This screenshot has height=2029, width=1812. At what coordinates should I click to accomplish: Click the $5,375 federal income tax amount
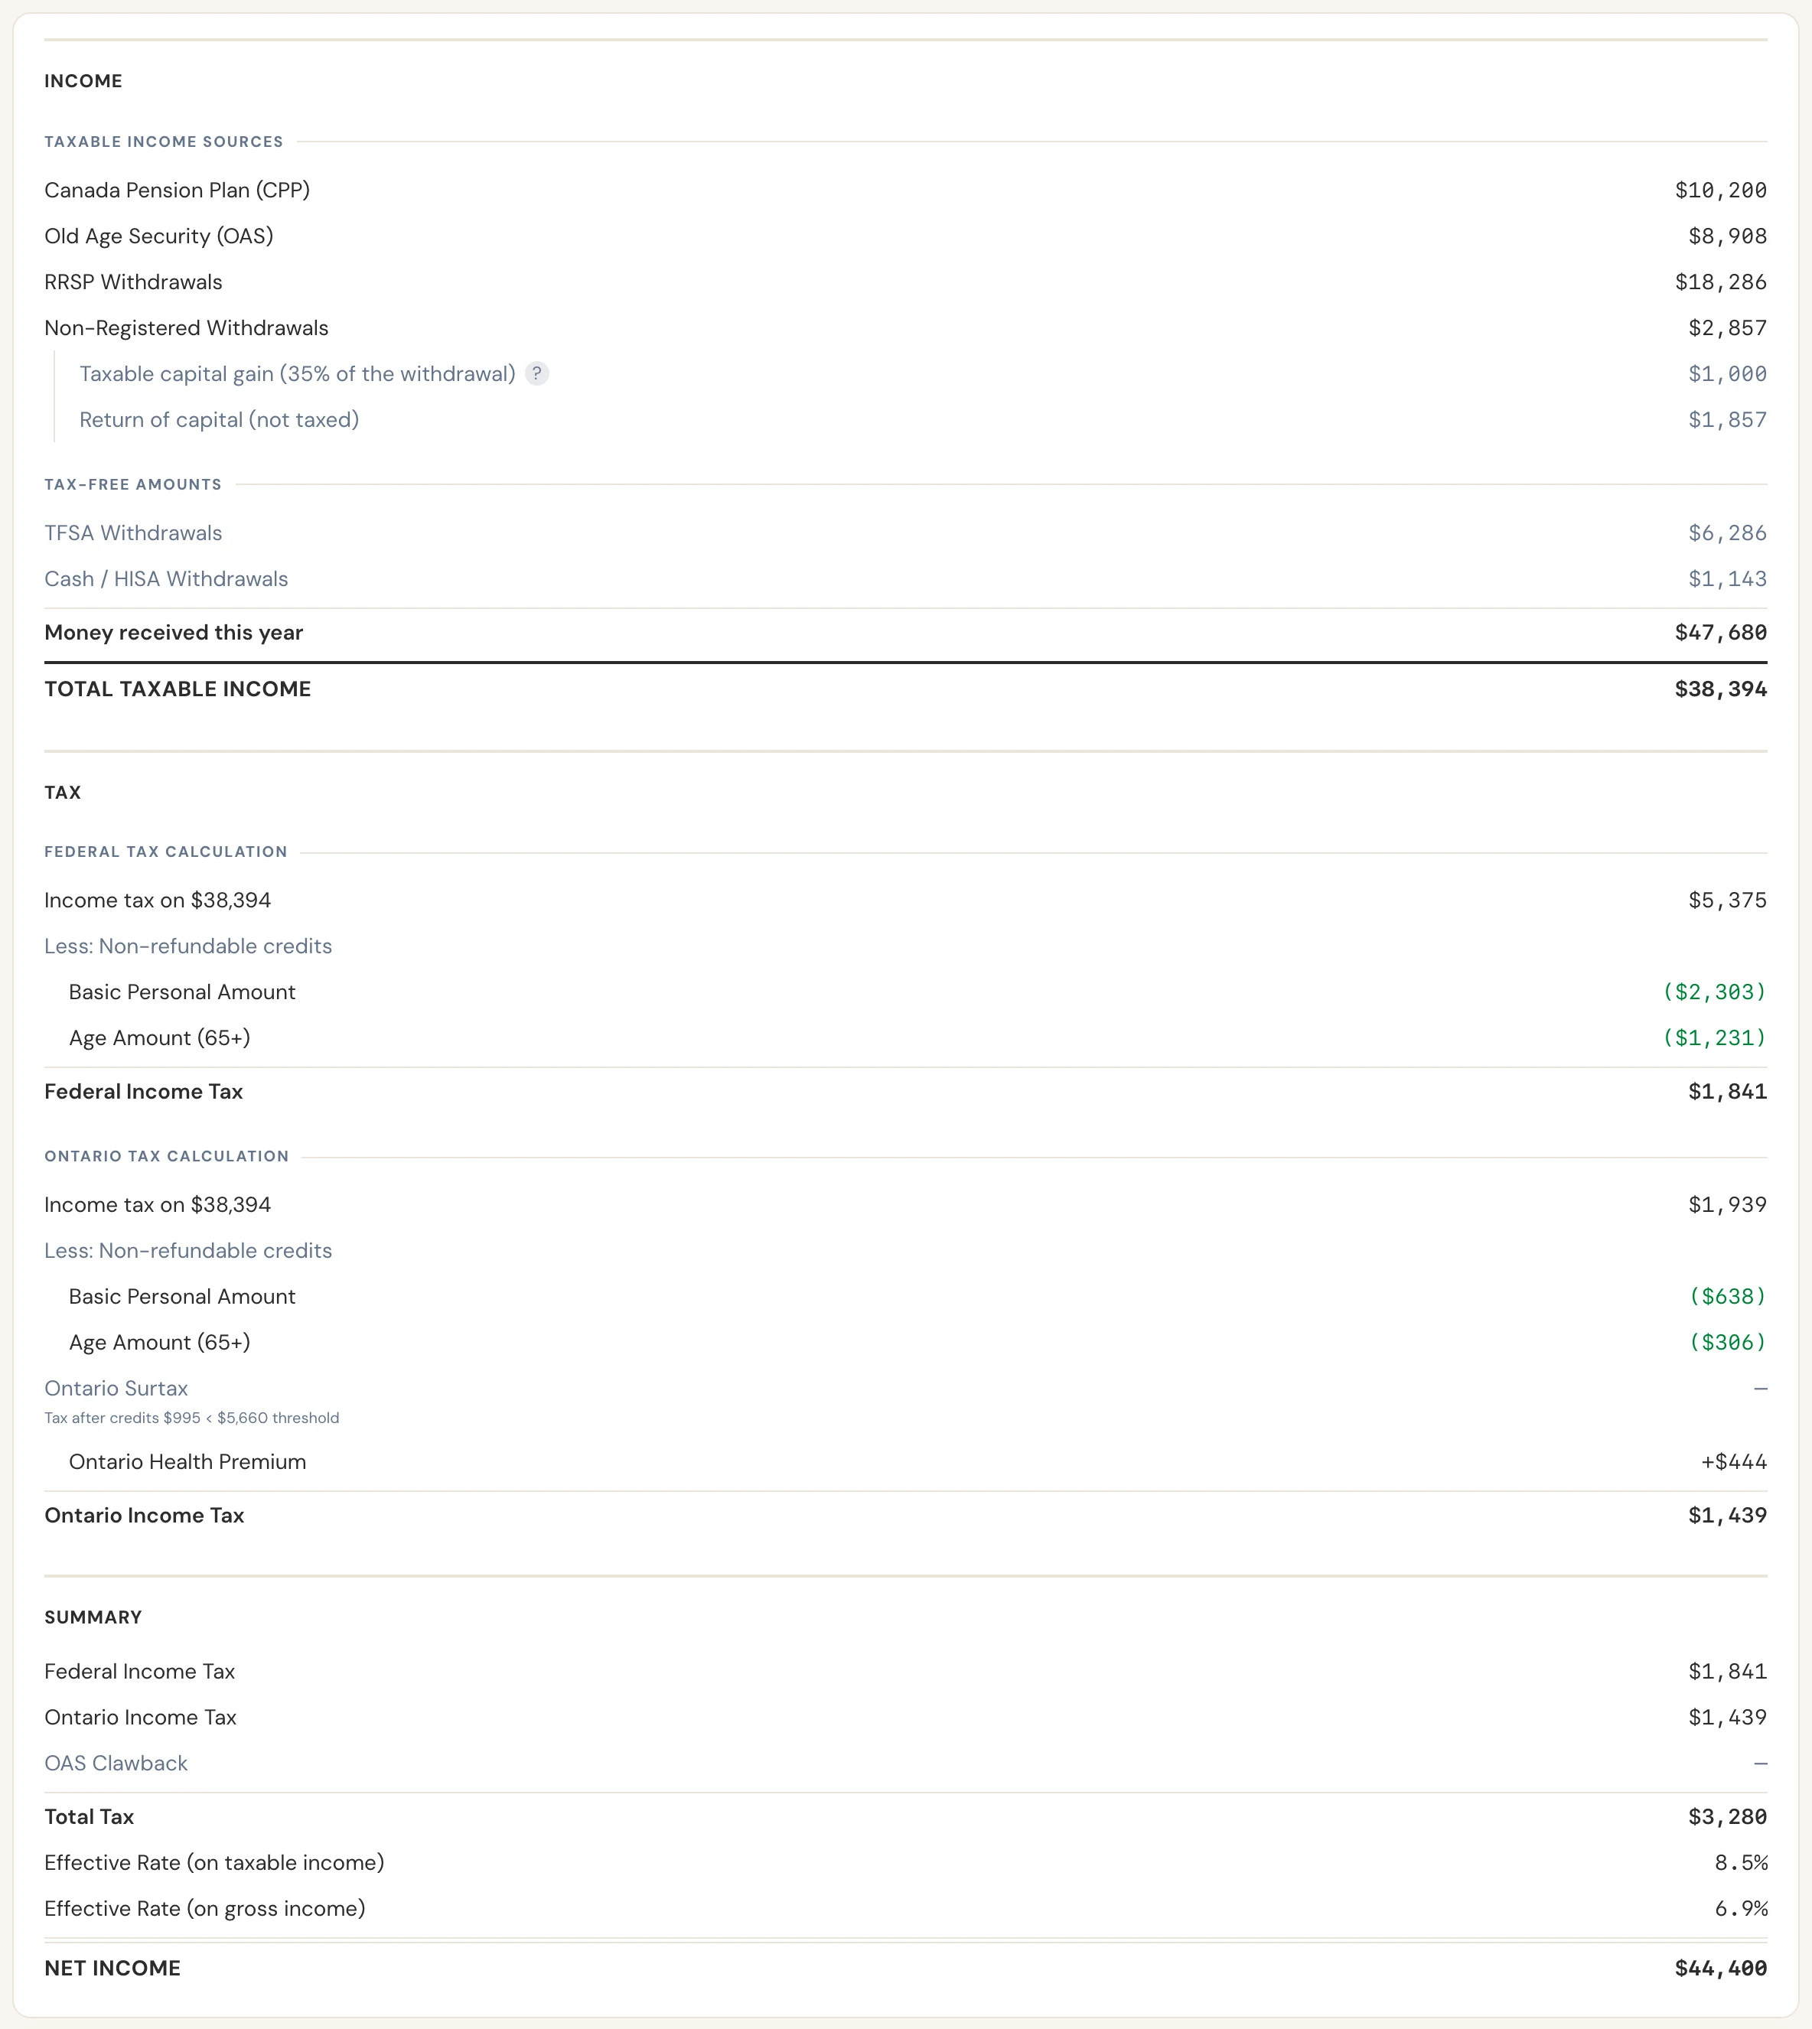pyautogui.click(x=1727, y=900)
